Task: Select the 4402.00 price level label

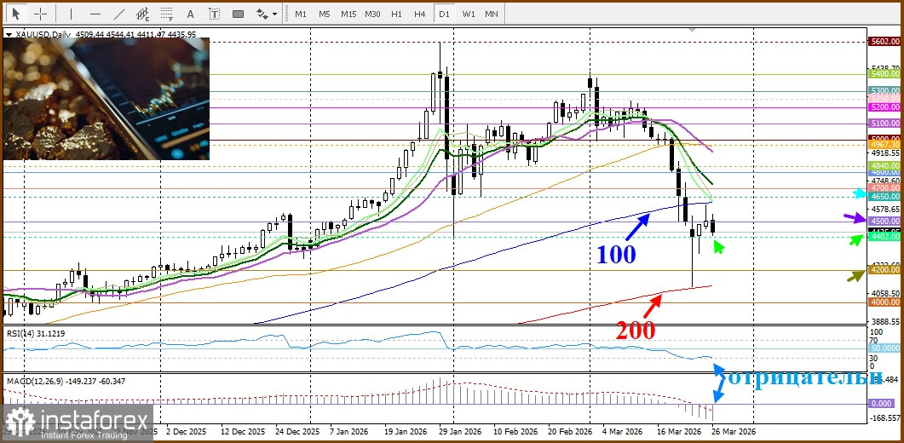Action: click(x=884, y=237)
